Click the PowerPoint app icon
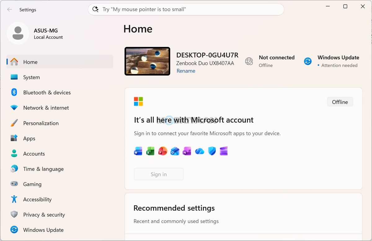This screenshot has height=241, width=372. pos(163,151)
